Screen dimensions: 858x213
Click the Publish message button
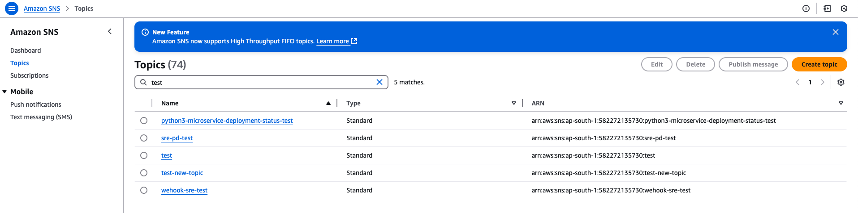coord(753,64)
